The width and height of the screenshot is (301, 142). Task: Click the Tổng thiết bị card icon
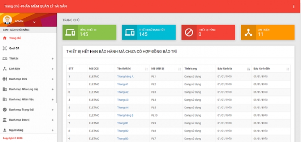(70, 32)
